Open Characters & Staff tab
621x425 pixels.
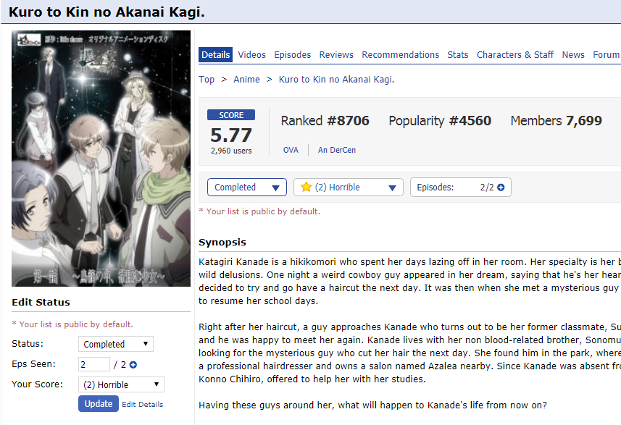point(515,54)
